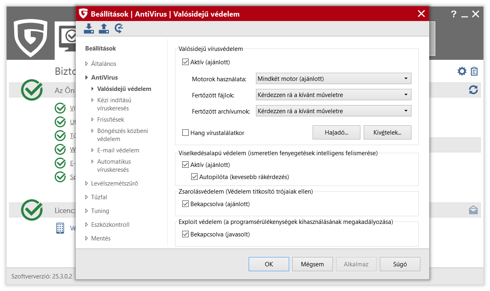Image resolution: width=490 pixels, height=291 pixels.
Task: Click the Exploit védelem group title text
Action: point(286,222)
